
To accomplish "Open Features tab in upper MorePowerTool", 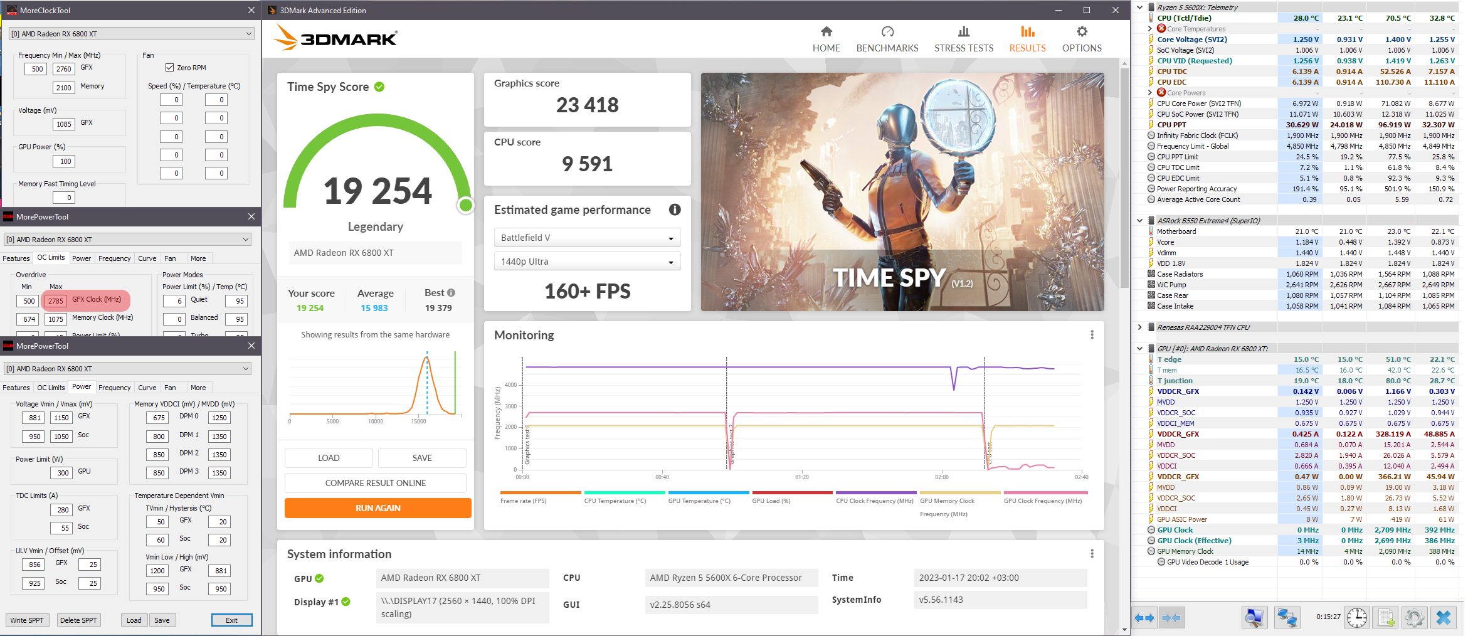I will coord(16,258).
